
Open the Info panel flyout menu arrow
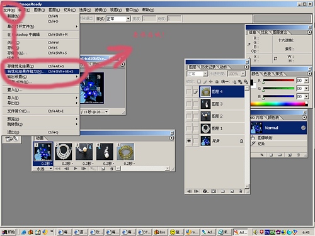coord(309,32)
